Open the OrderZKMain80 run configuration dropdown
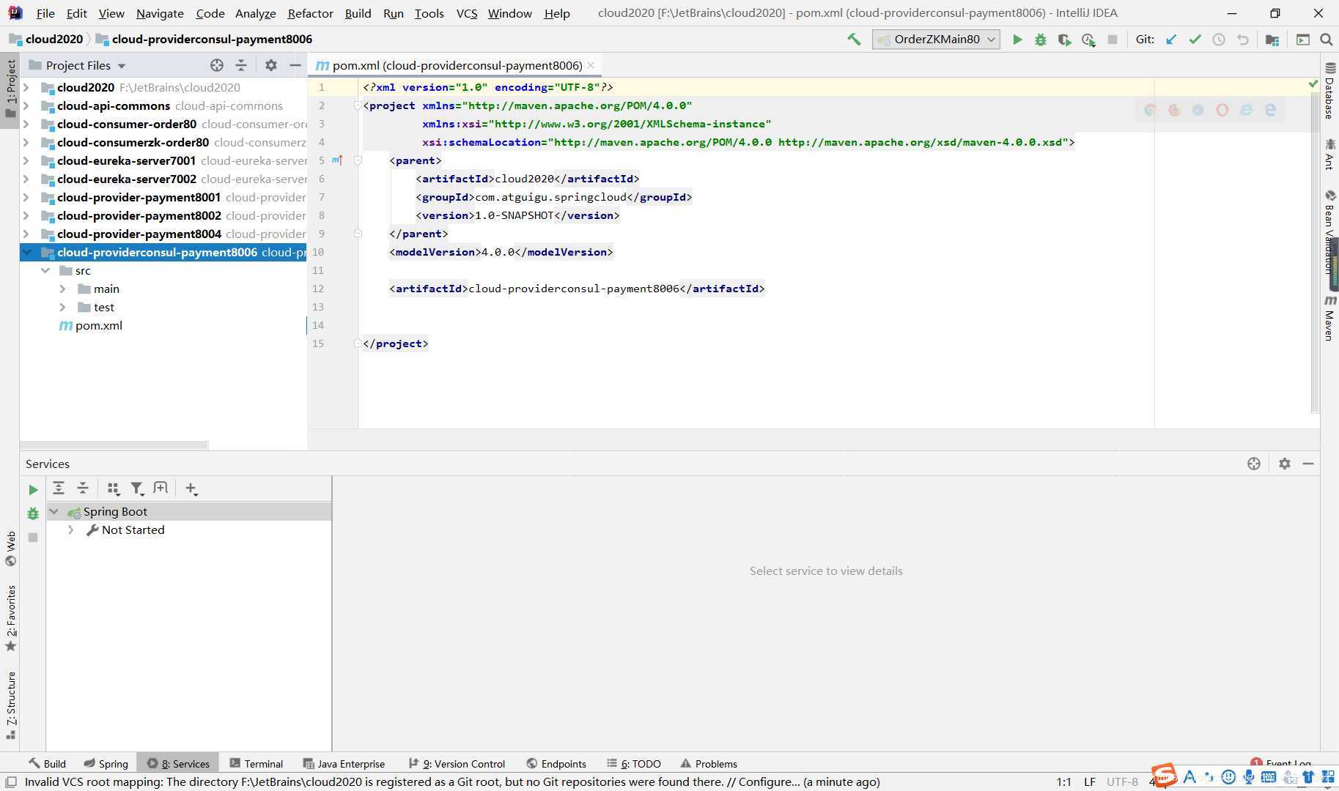 click(x=937, y=40)
